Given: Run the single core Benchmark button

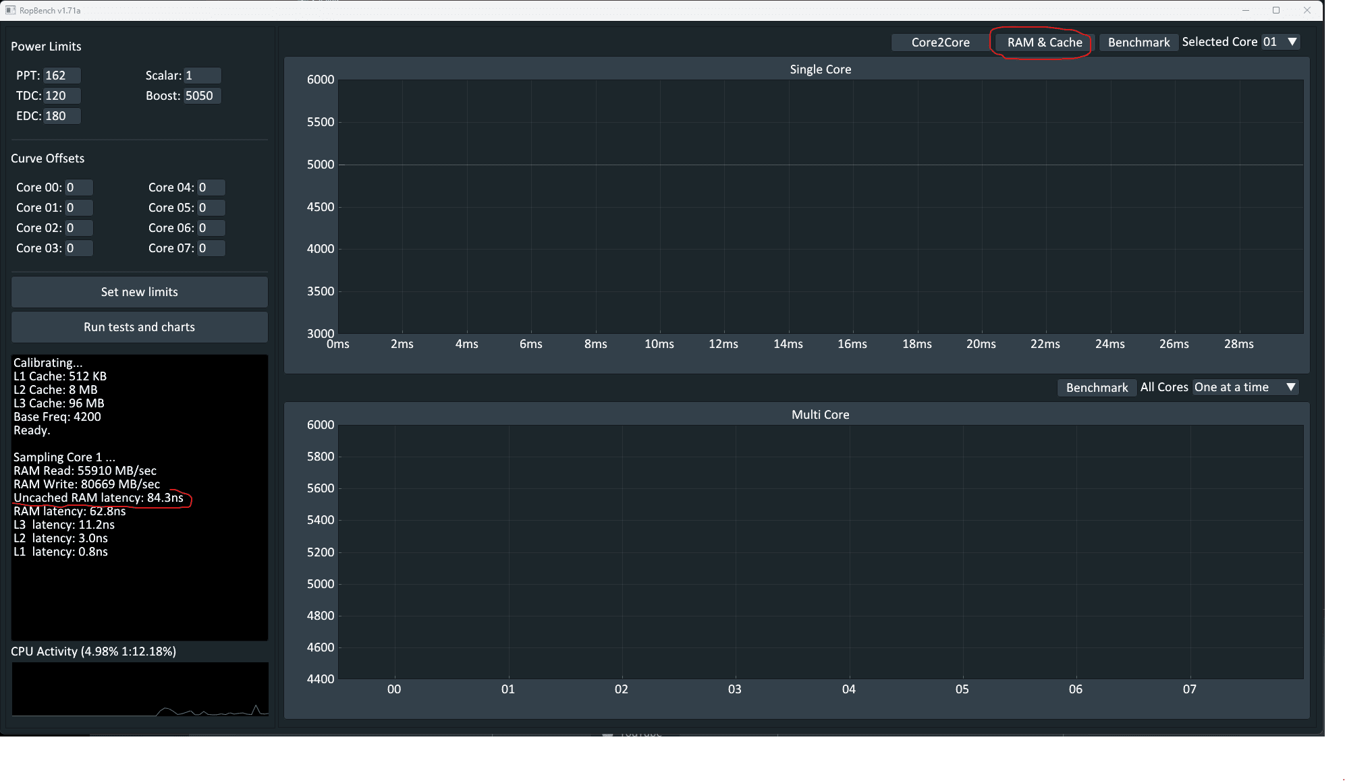Looking at the screenshot, I should (1138, 42).
